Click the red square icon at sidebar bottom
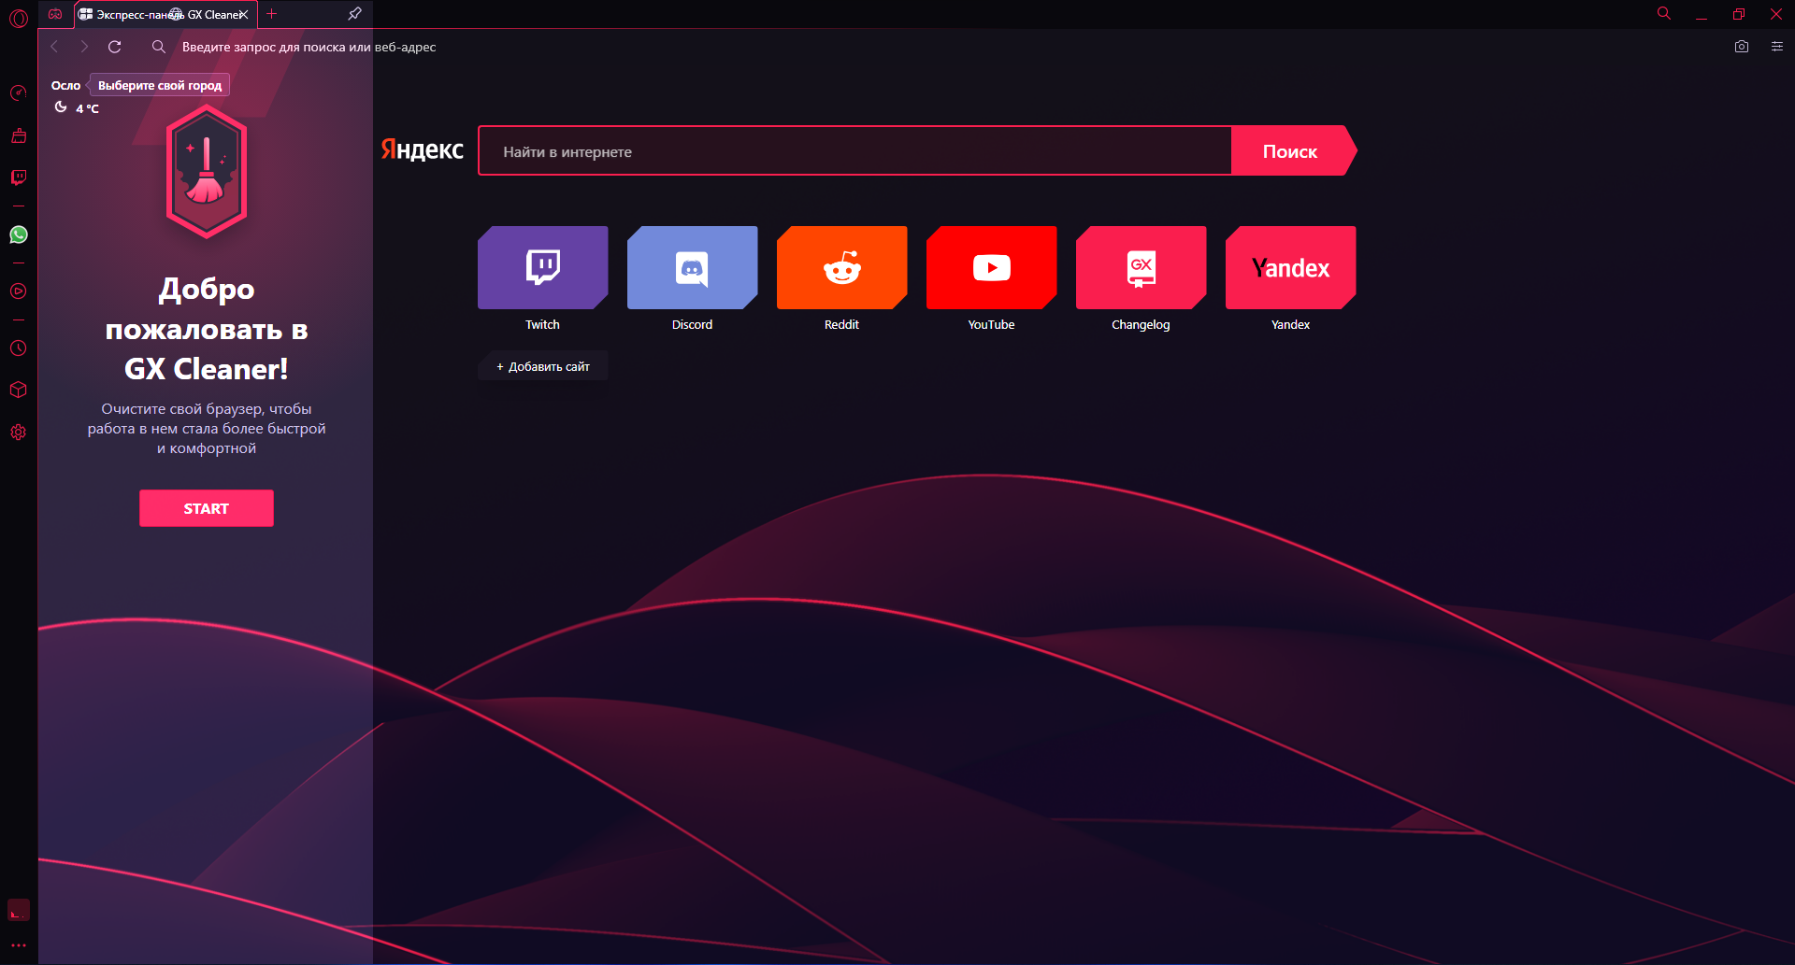Viewport: 1795px width, 965px height. pyautogui.click(x=19, y=910)
